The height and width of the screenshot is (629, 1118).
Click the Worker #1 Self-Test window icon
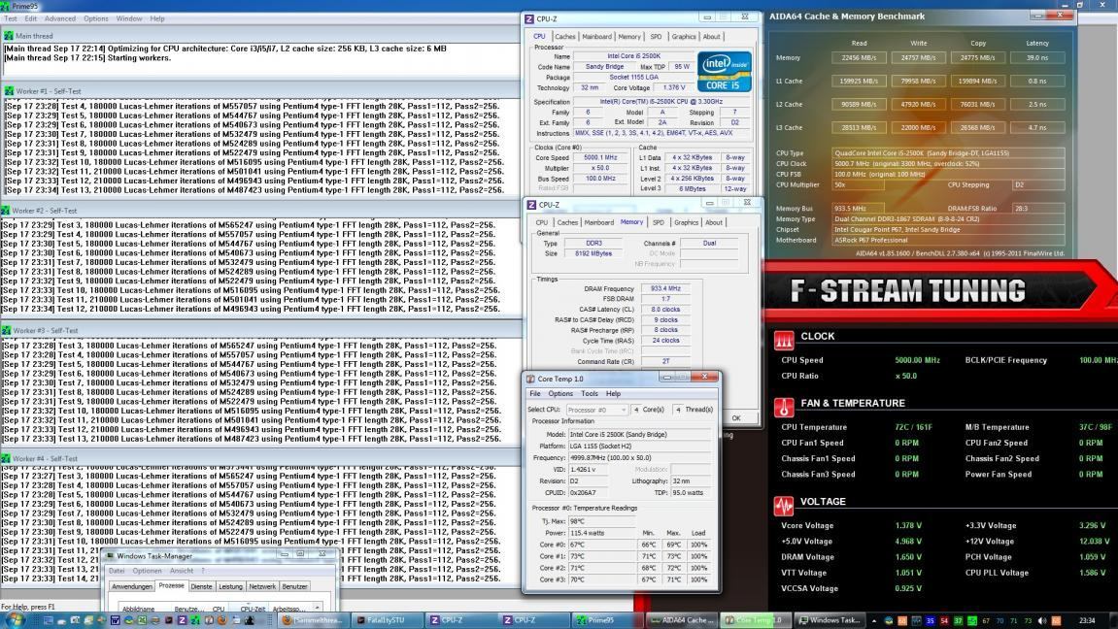(9, 91)
